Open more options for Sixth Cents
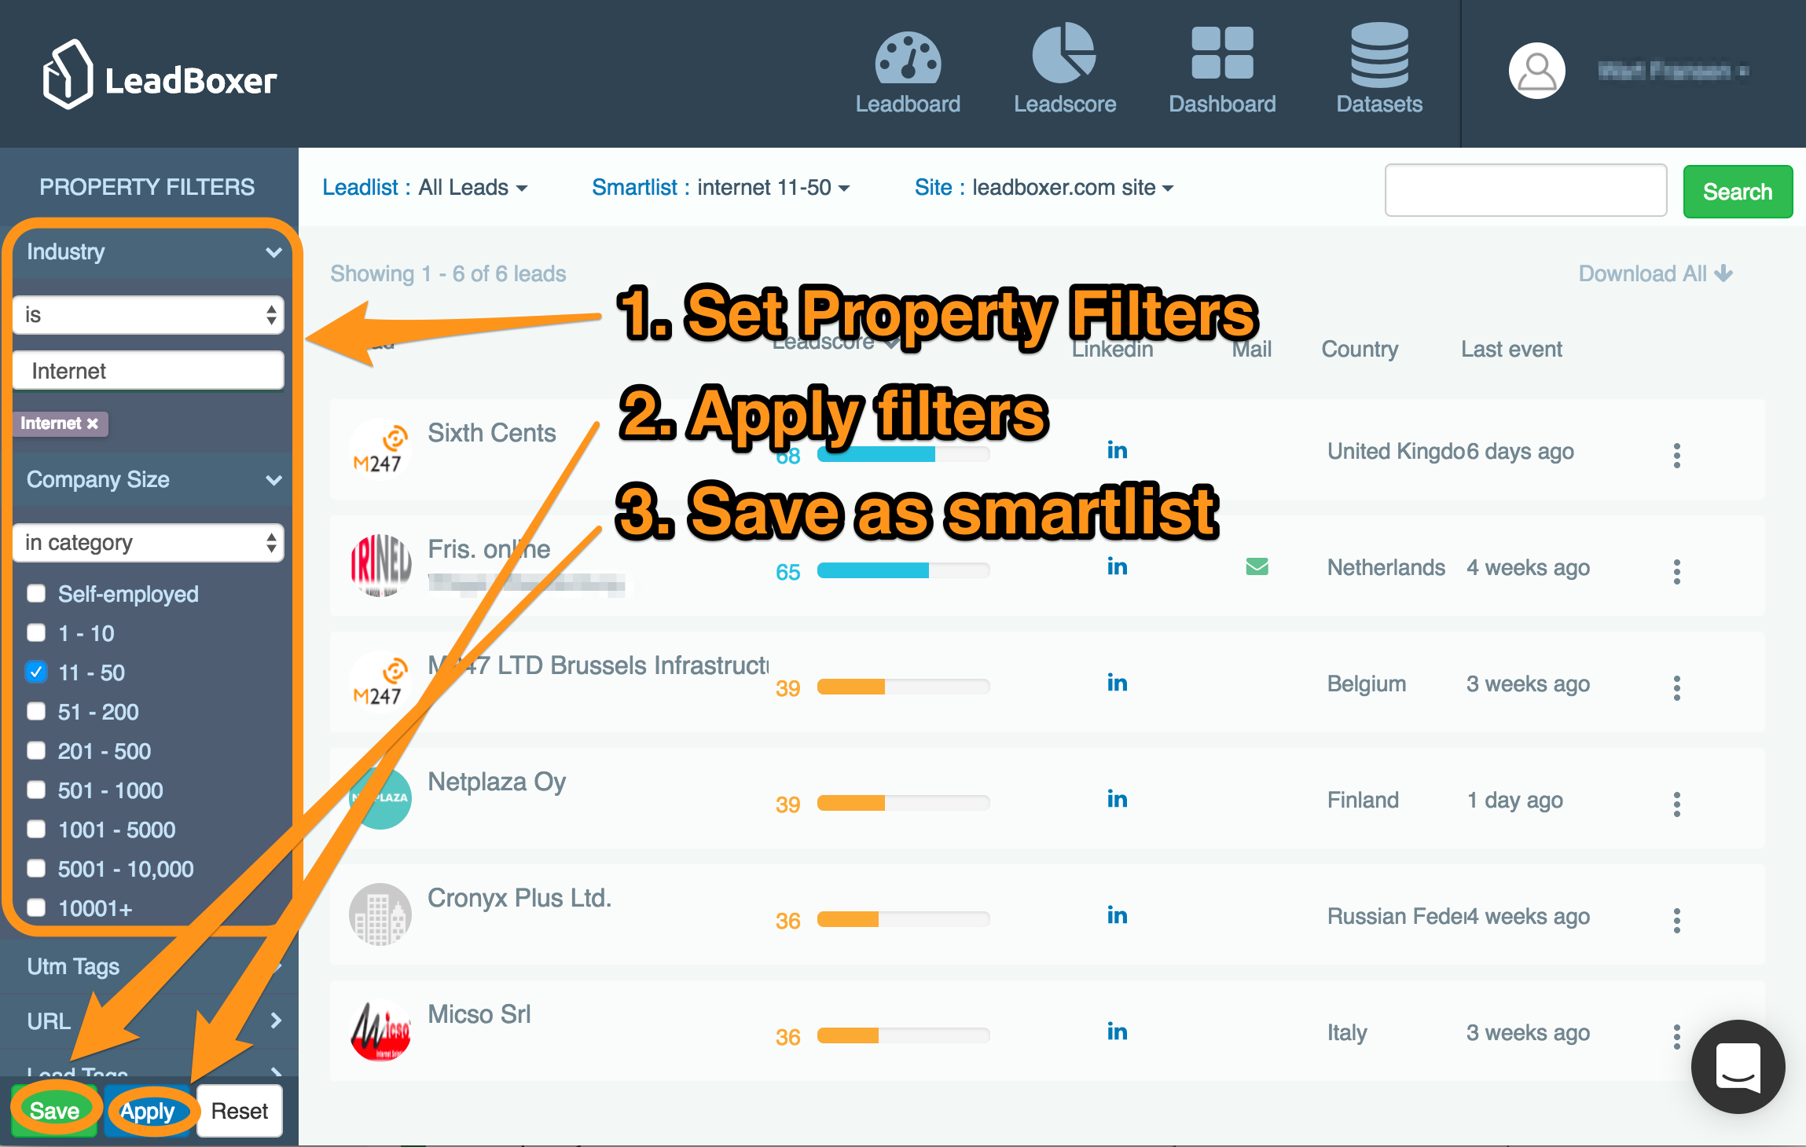Viewport: 1806px width, 1147px height. [x=1676, y=455]
